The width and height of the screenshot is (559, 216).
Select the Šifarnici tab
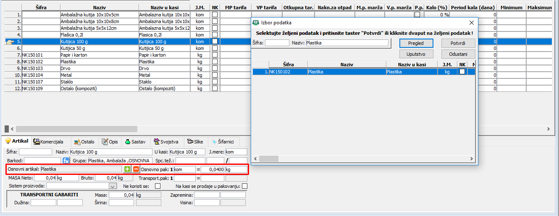coord(222,142)
